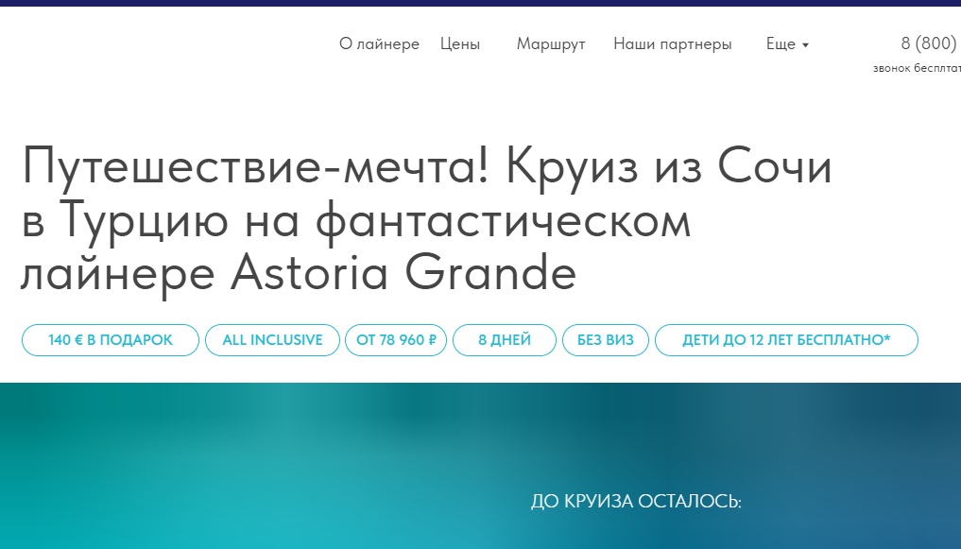This screenshot has width=961, height=549.
Task: Click the small arrow beside Еще
Action: 805,45
